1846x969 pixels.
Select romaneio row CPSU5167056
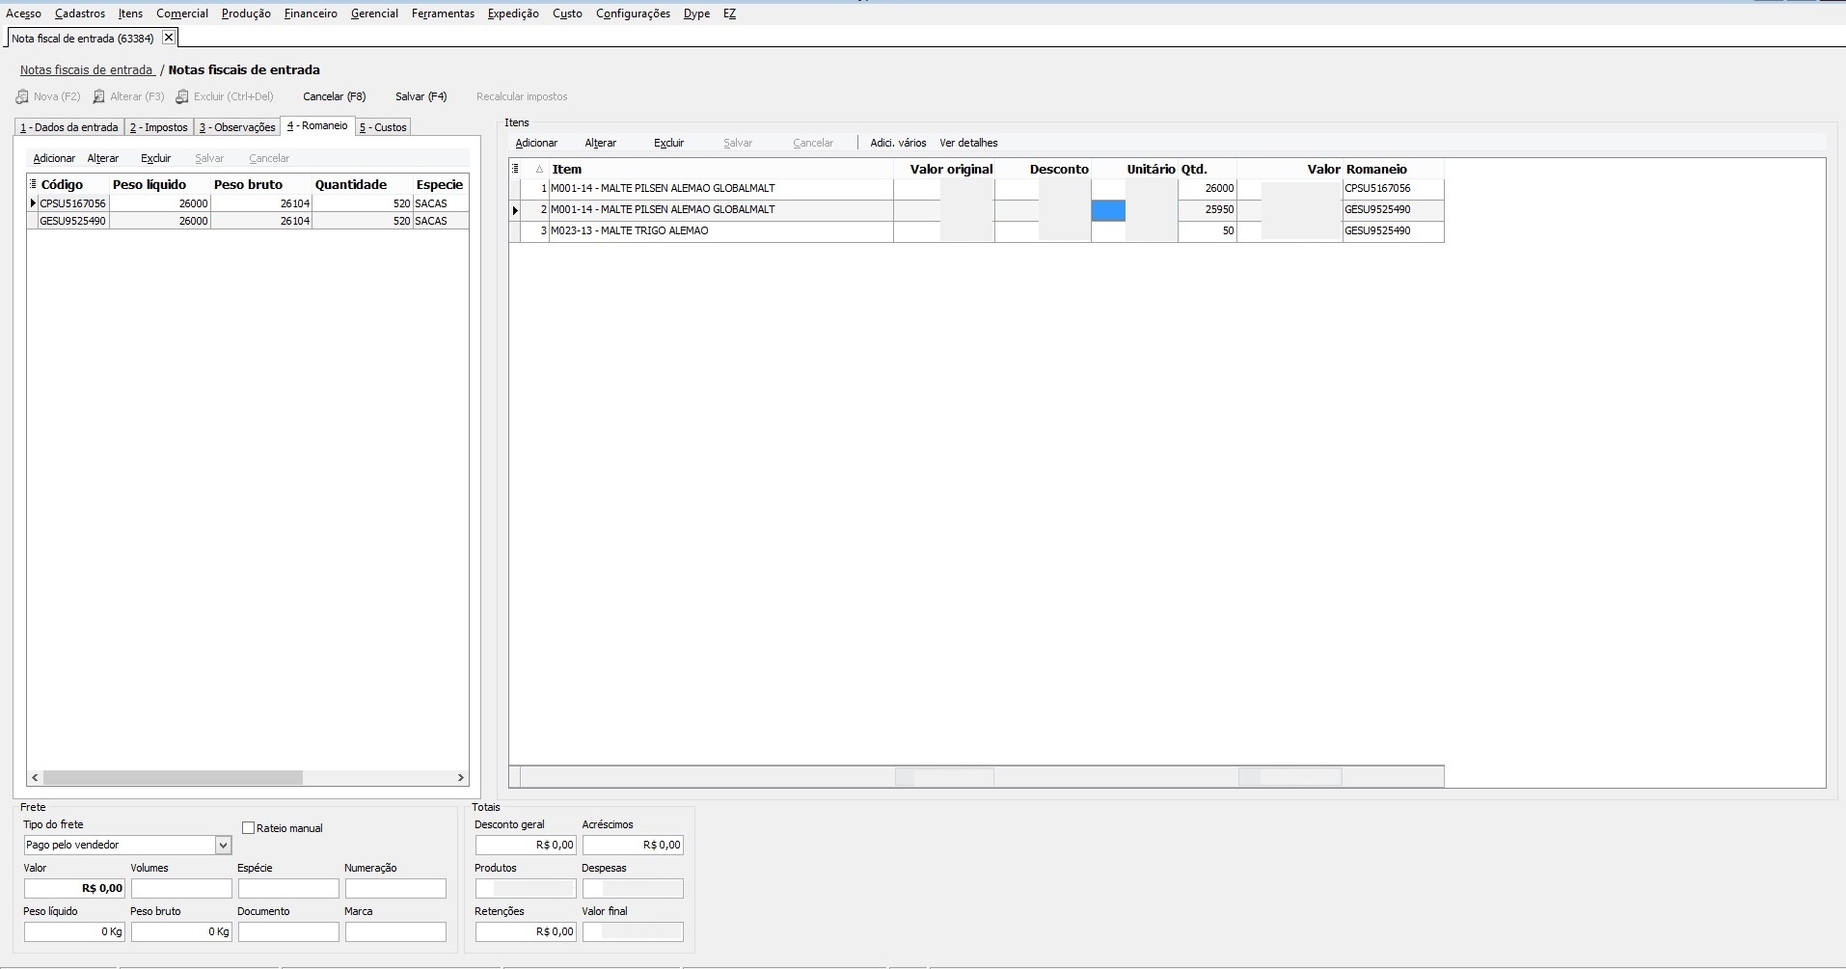248,203
